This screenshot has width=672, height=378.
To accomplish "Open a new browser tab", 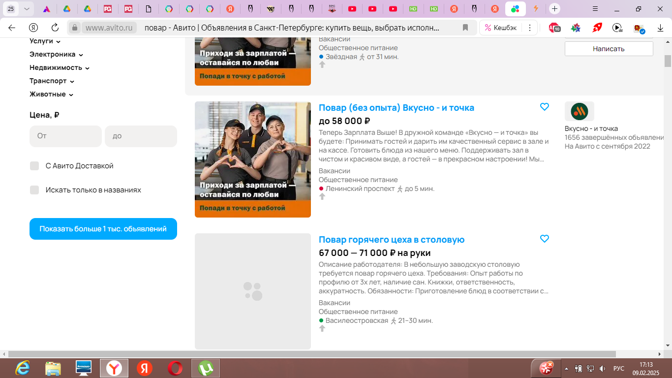I will click(554, 9).
